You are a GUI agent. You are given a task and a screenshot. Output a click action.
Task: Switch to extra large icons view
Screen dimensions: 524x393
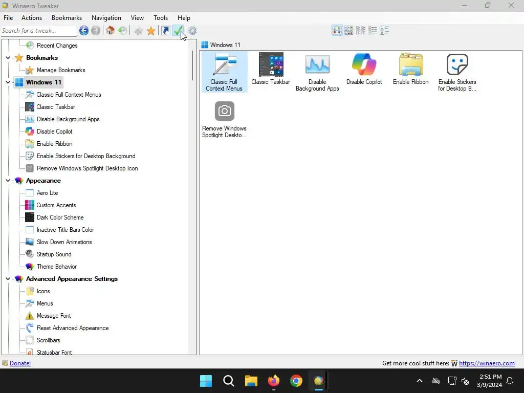337,30
